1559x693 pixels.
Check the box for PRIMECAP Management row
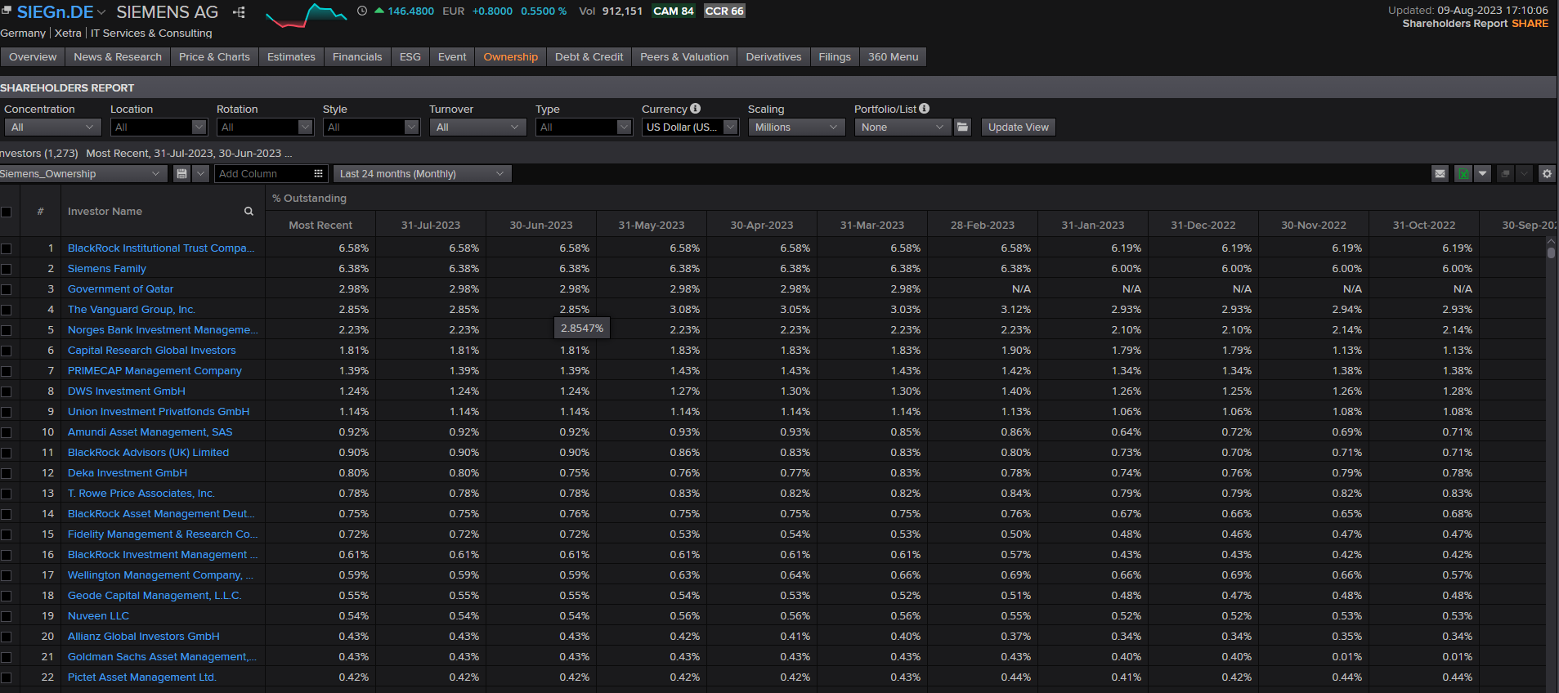7,371
